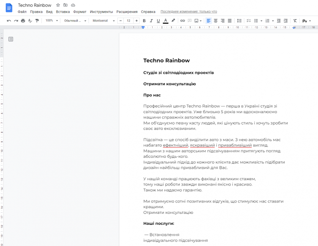Click the document title Techno Rainbow field
This screenshot has height=246, width=318.
point(35,5)
